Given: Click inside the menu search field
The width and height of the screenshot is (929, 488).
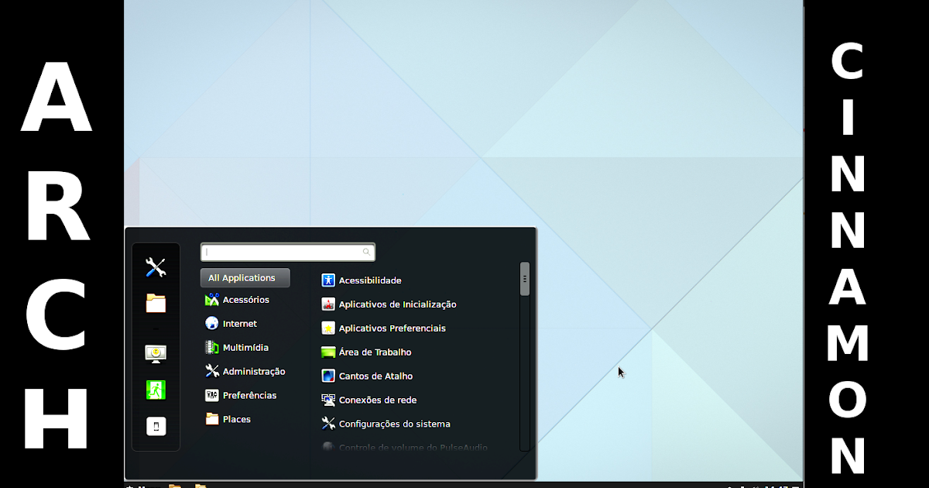Looking at the screenshot, I should [287, 251].
